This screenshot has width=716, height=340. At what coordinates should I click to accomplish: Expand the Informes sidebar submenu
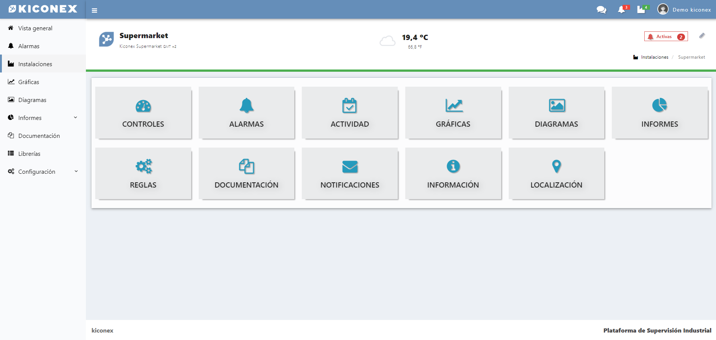[x=43, y=118]
